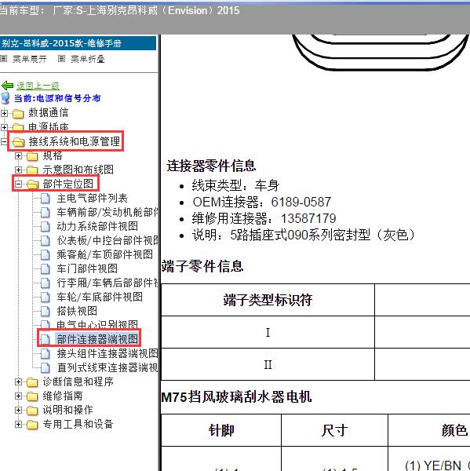Viewport: 470px width, 471px height.
Task: Click the 菜单展开 list icon
Action: 4,59
